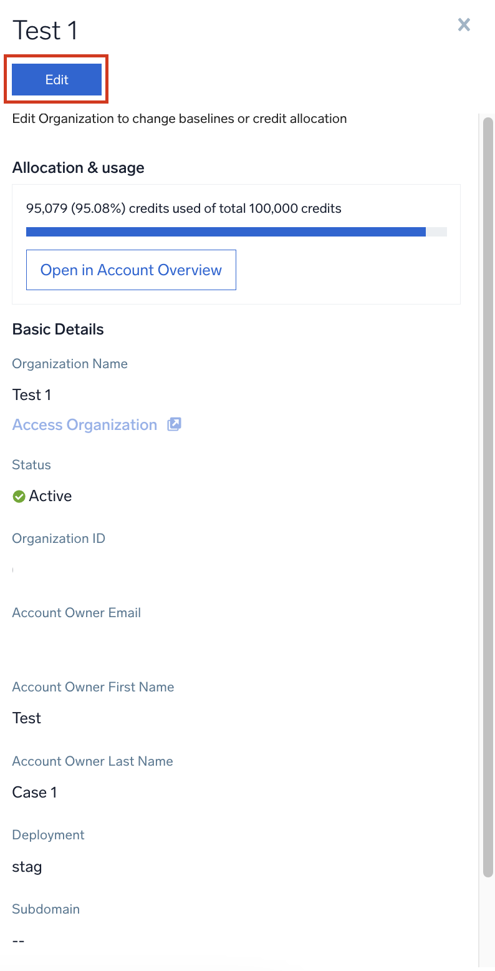Viewport: 495px width, 971px height.
Task: Follow the Access Organization link
Action: 85,425
